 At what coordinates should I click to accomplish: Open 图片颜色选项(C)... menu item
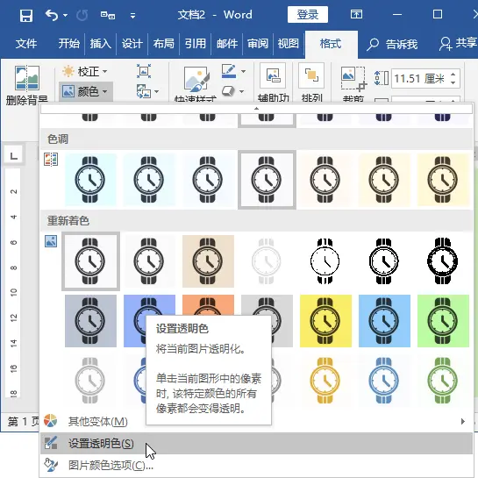256,465
